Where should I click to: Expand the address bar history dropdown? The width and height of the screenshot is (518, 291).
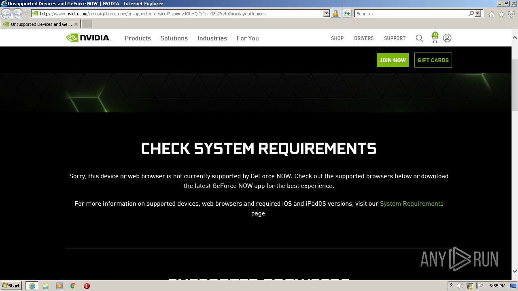pyautogui.click(x=327, y=14)
